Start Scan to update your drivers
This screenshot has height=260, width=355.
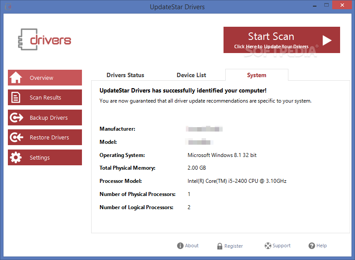[x=282, y=40]
